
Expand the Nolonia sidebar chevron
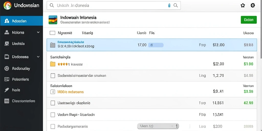[x=38, y=32]
